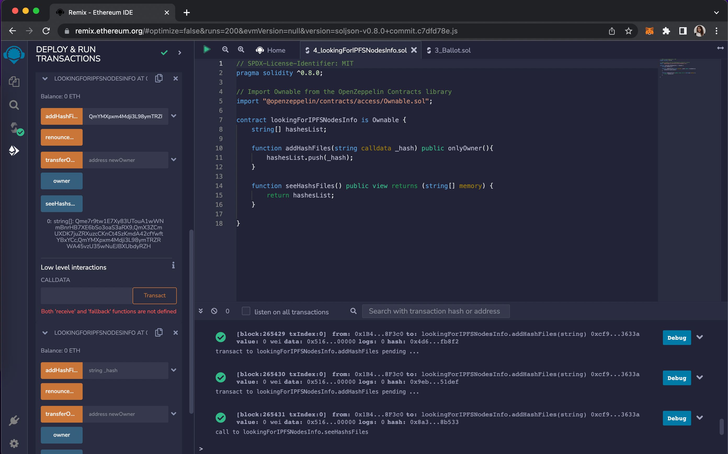Image resolution: width=728 pixels, height=454 pixels.
Task: Toggle the 'listen on all transactions' checkbox
Action: 246,311
